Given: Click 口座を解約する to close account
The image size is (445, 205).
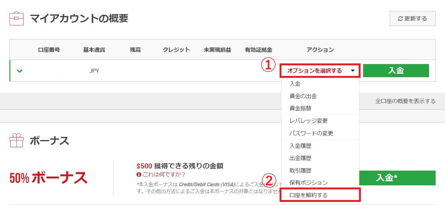Looking at the screenshot, I should click(308, 195).
